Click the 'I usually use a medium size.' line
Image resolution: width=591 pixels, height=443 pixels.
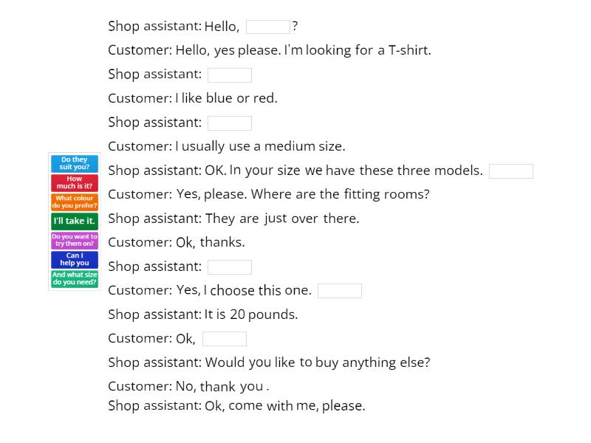coord(260,146)
